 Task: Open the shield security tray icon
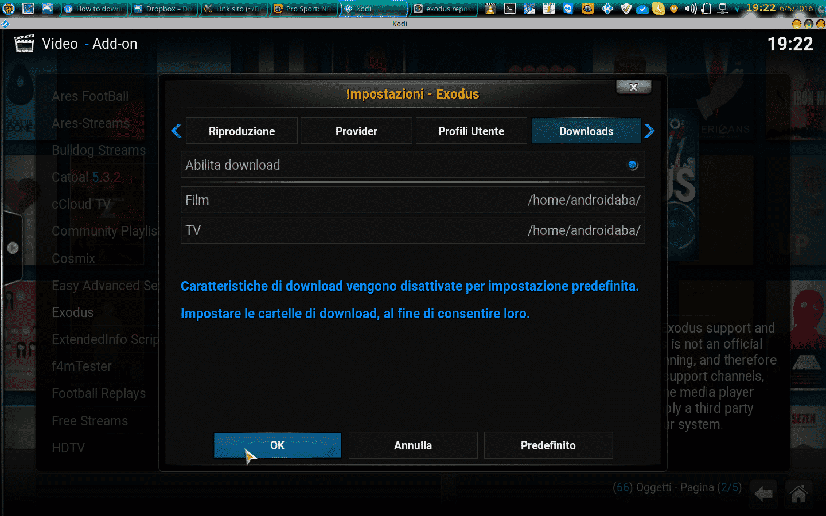tap(627, 9)
